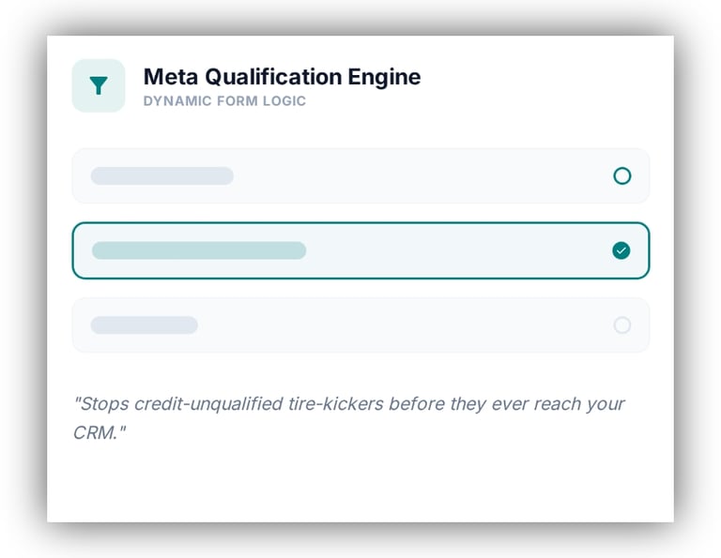The width and height of the screenshot is (721, 558).
Task: Click the Meta Qualification Engine title
Action: [282, 77]
